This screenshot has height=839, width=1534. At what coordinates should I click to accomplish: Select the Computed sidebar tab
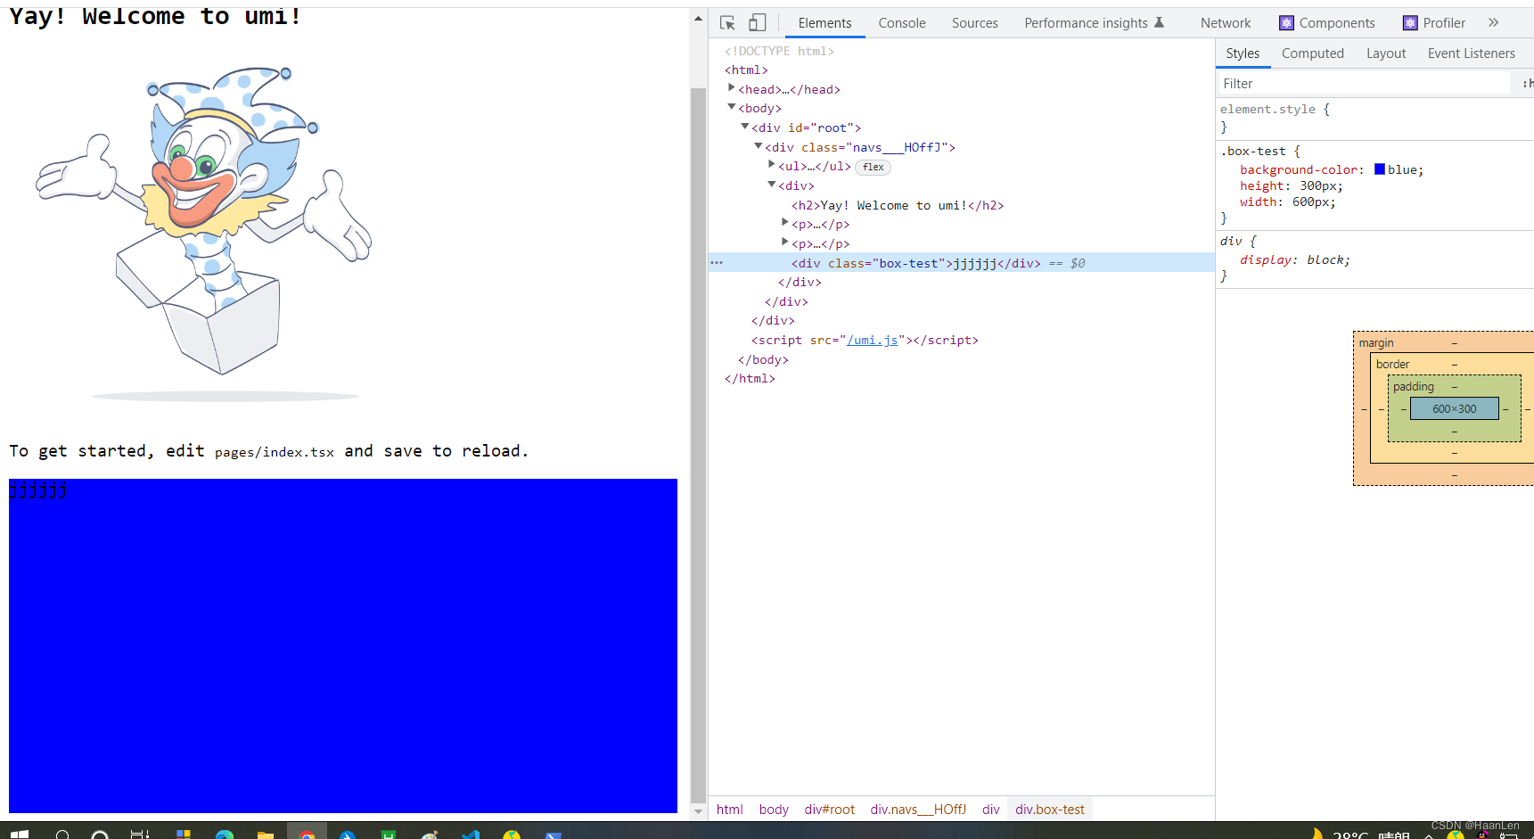click(x=1313, y=53)
